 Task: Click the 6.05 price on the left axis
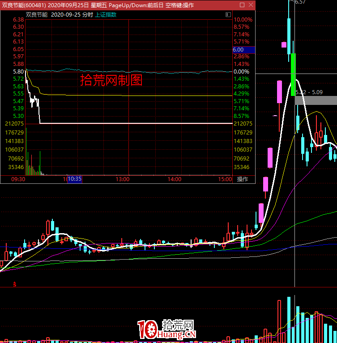click(18, 49)
